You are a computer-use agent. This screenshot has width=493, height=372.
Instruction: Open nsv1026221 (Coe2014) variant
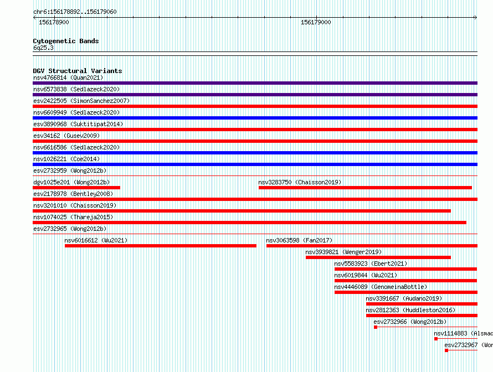pyautogui.click(x=66, y=159)
